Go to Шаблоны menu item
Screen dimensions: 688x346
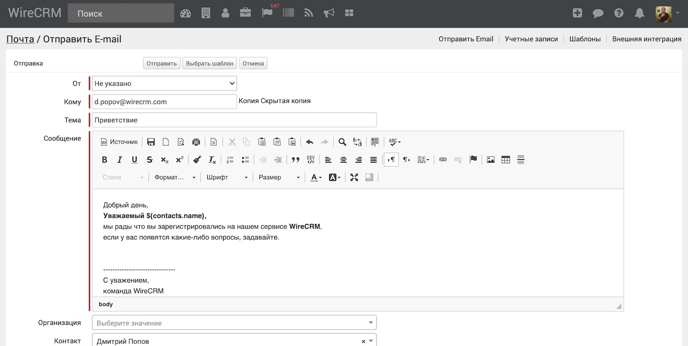(585, 39)
